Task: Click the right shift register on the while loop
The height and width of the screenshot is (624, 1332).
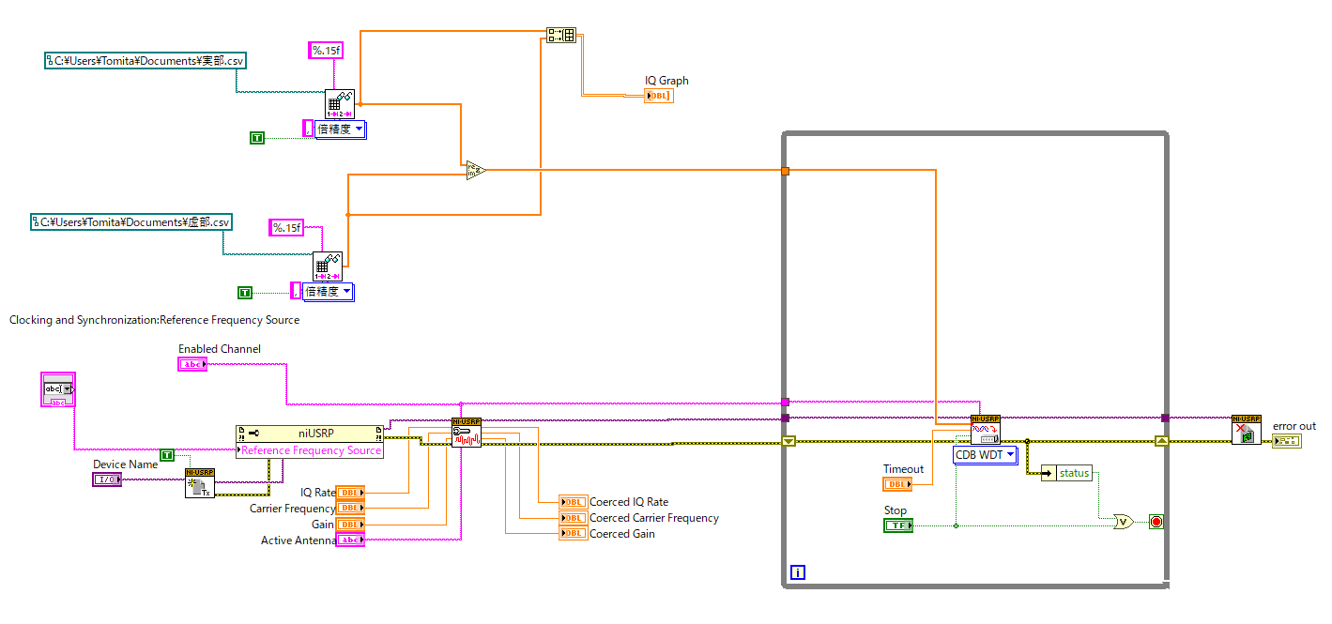Action: tap(1162, 441)
